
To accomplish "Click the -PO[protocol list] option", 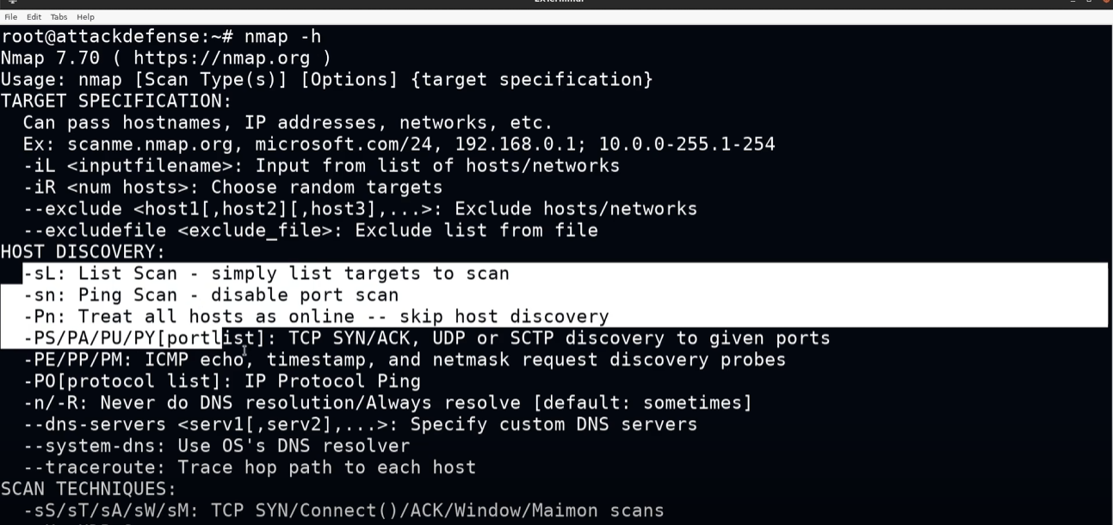I will pos(221,381).
